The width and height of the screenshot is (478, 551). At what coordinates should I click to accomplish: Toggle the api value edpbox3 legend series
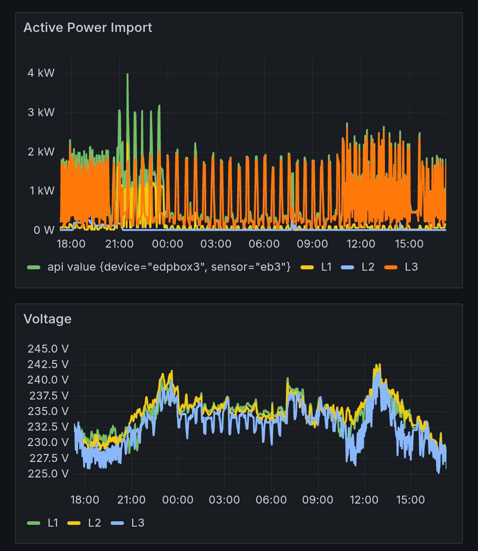coord(169,267)
